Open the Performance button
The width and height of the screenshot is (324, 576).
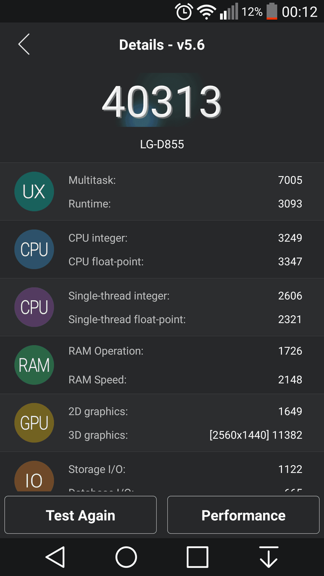[244, 515]
